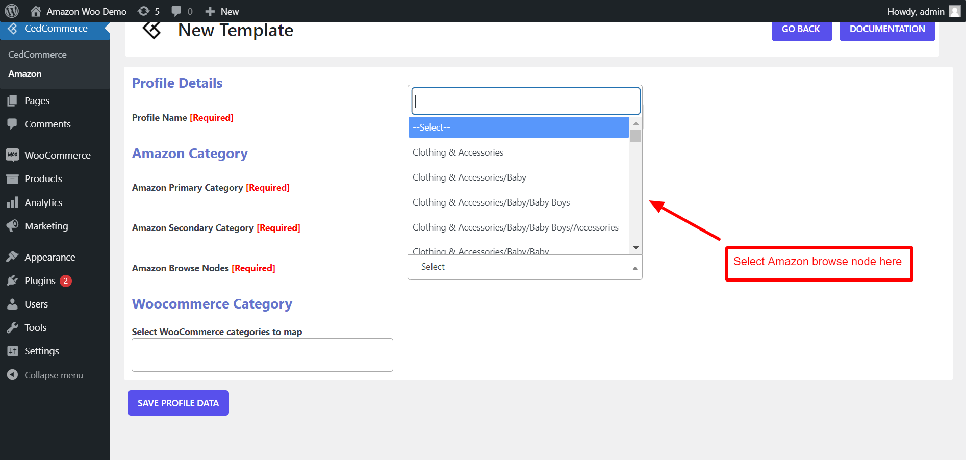Screen dimensions: 966x460
Task: Choose Clothing & Accessories option
Action: coord(519,152)
